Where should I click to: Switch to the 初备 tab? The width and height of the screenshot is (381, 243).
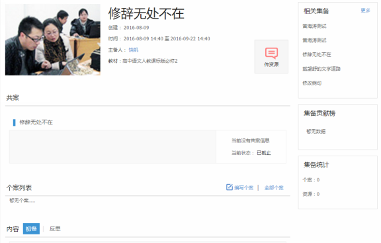31,228
